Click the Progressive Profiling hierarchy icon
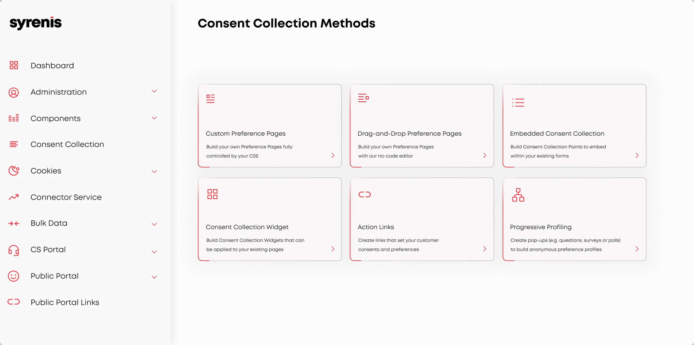 click(518, 195)
